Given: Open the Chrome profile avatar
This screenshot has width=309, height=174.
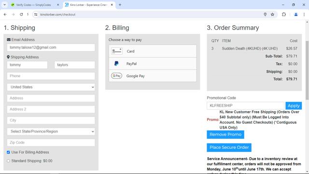Looking at the screenshot, I should [x=296, y=14].
